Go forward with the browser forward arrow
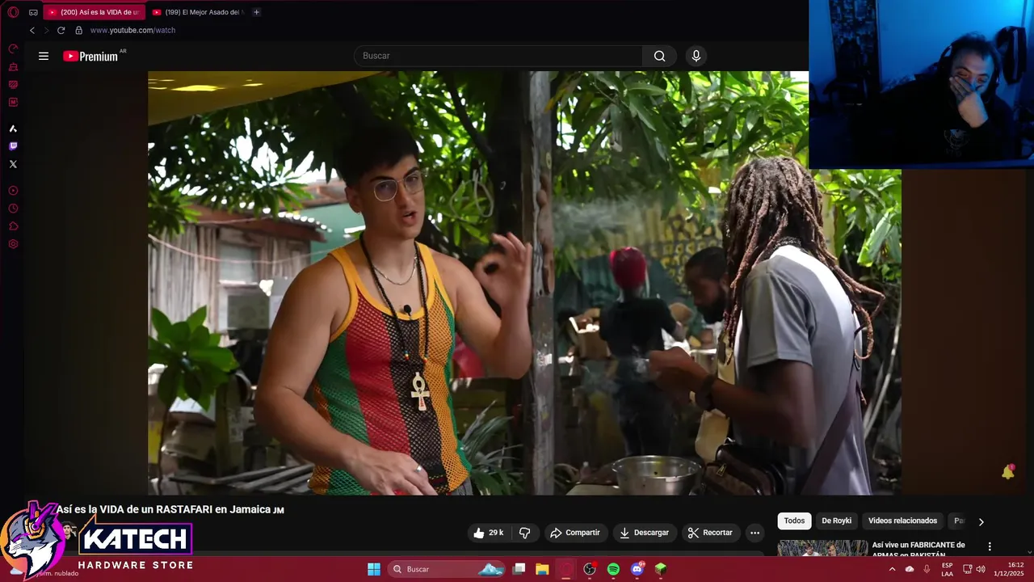Screen dimensions: 1034x582 [46, 30]
